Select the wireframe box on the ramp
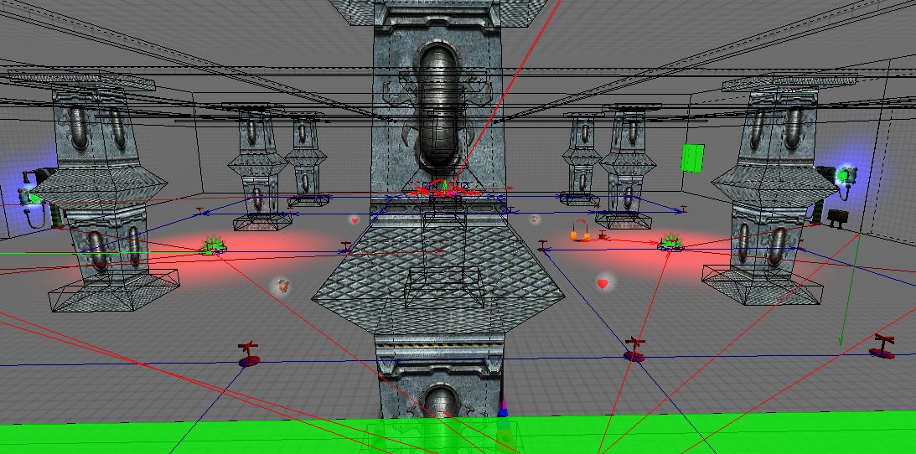 click(x=444, y=286)
